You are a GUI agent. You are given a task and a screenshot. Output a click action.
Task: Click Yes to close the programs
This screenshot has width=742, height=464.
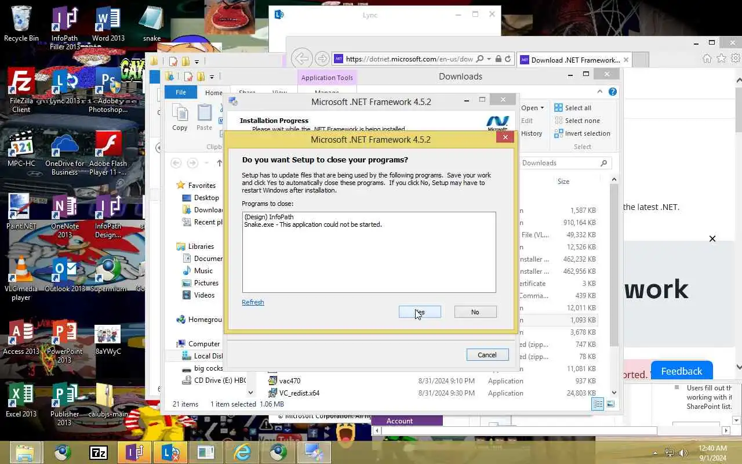pyautogui.click(x=420, y=312)
